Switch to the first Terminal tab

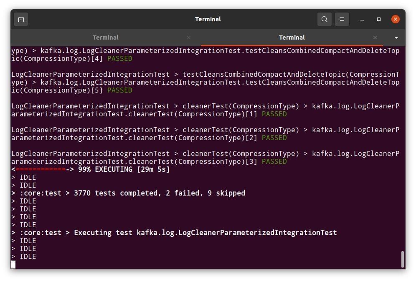106,38
